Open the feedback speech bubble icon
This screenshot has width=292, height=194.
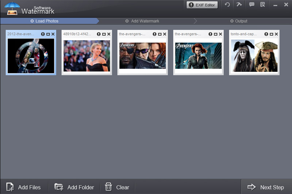click(251, 5)
